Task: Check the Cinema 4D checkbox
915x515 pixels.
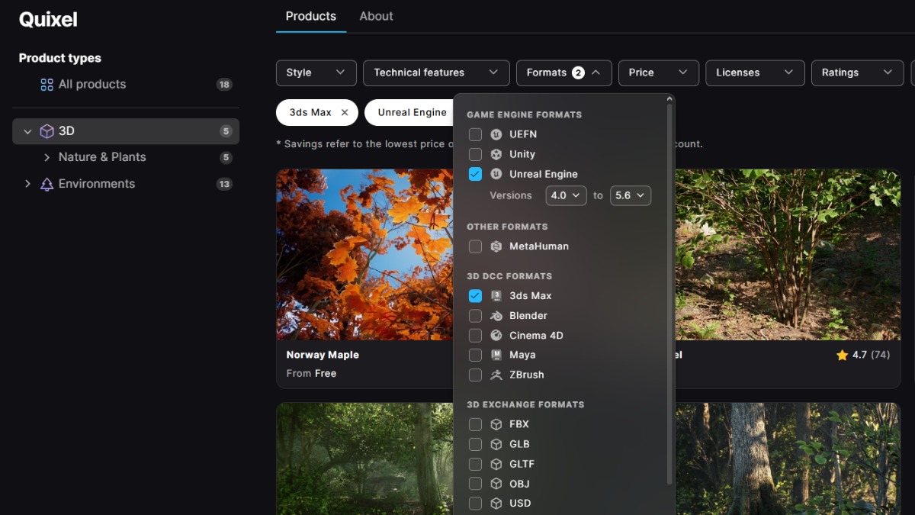Action: pos(475,336)
